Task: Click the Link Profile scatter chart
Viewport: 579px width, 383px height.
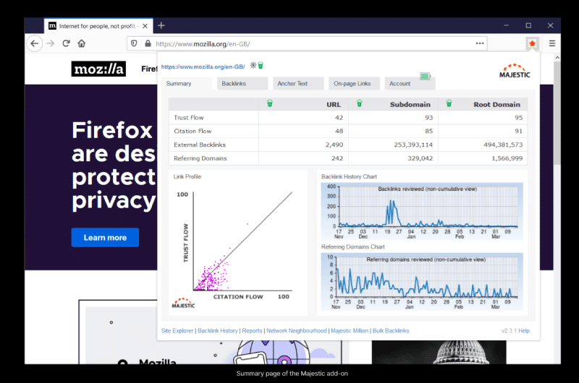Action: (239, 244)
